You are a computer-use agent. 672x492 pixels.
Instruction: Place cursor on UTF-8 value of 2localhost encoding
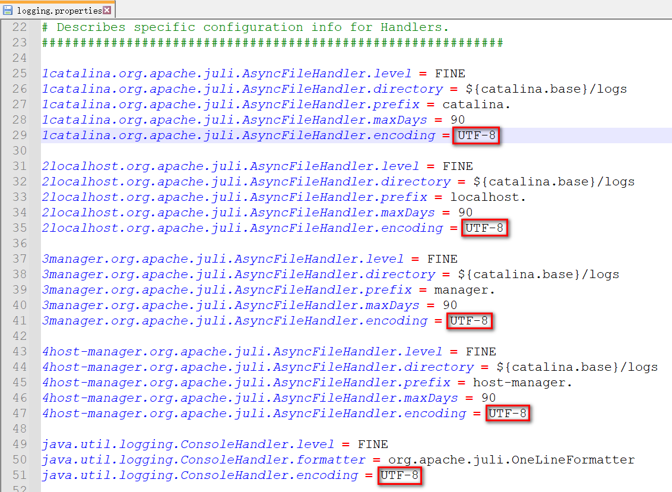(484, 228)
